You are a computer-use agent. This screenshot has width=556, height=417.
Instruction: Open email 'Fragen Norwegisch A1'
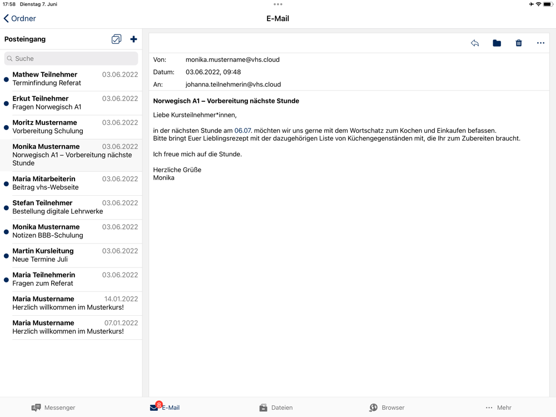point(71,103)
